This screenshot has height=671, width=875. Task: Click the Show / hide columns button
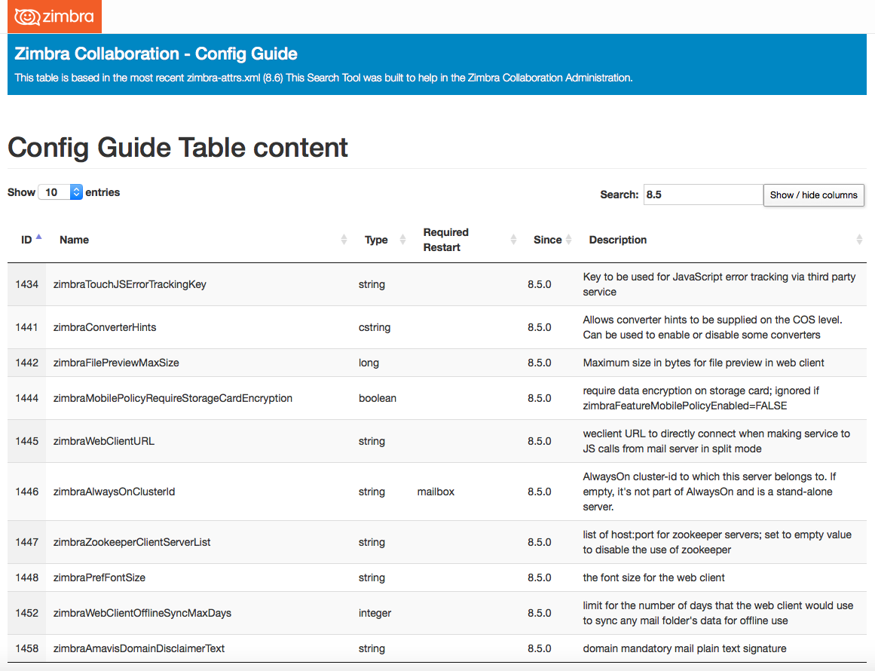pos(814,195)
